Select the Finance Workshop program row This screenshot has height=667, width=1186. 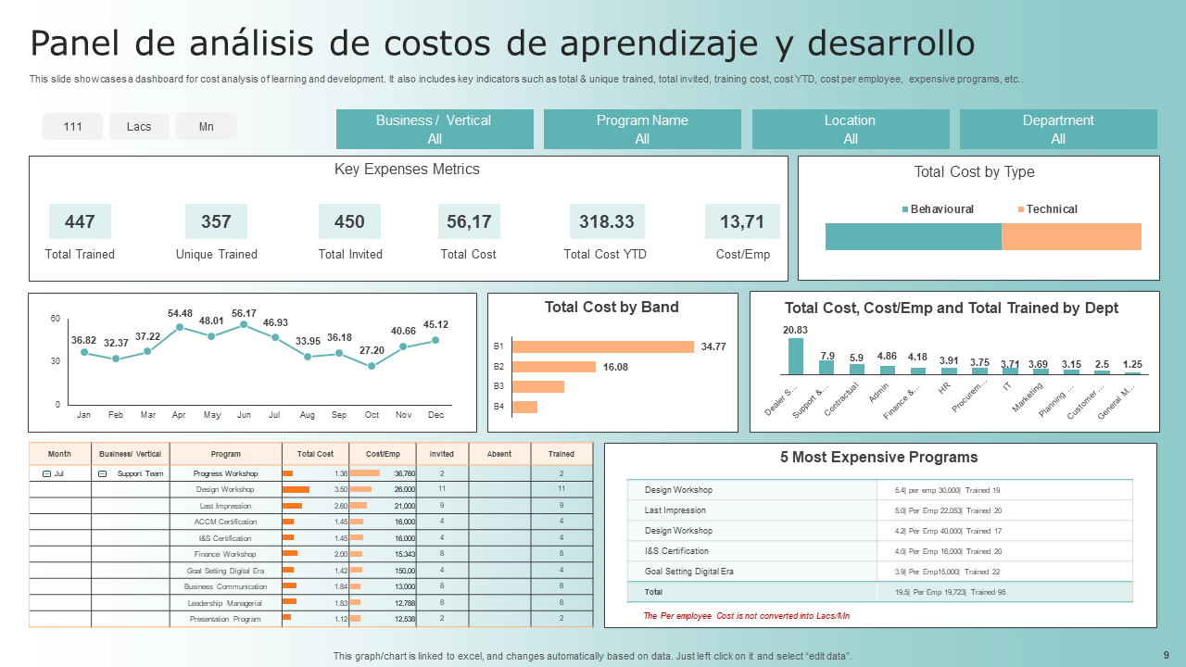pyautogui.click(x=310, y=554)
